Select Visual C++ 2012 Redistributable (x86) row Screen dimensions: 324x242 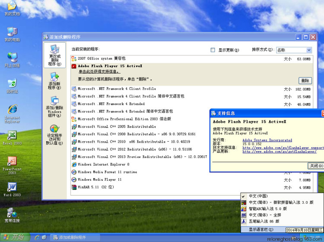[140, 149]
